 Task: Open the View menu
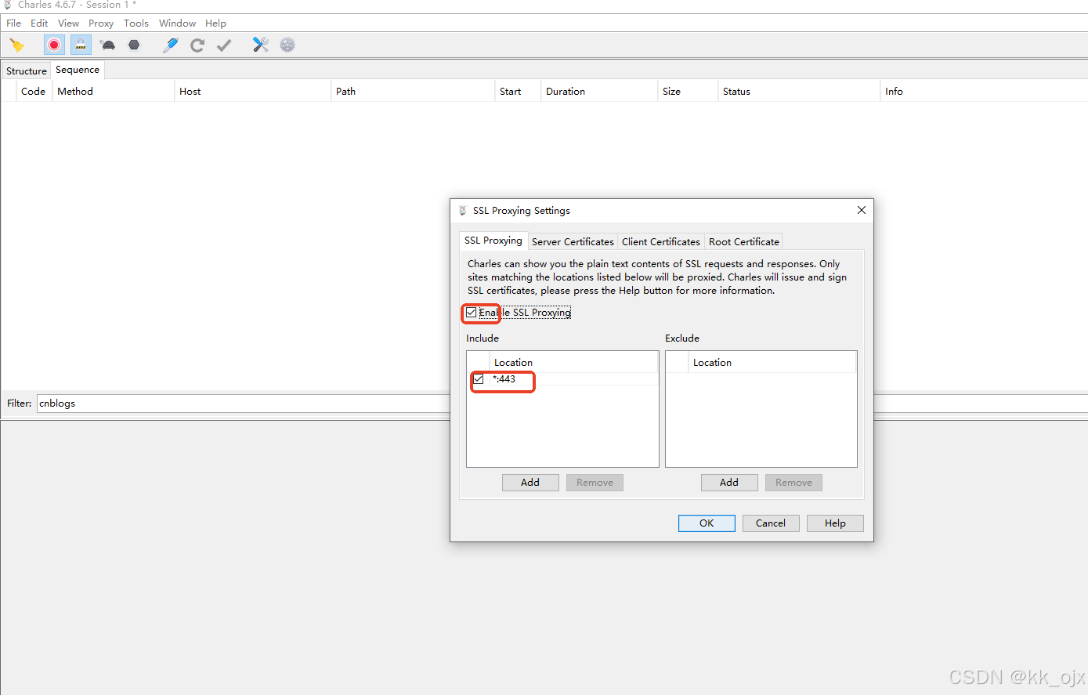coord(68,24)
